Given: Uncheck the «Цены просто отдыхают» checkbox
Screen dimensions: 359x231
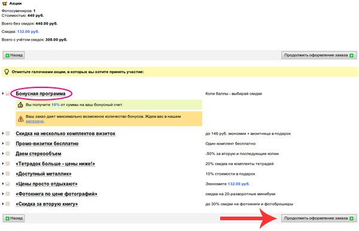Looking at the screenshot, I should click(x=8, y=184).
